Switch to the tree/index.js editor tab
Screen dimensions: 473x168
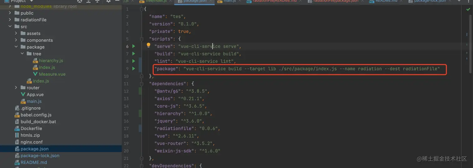point(156,1)
